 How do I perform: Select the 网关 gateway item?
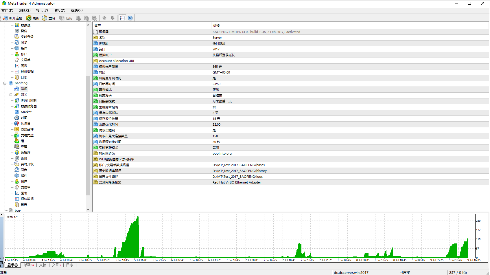[24, 95]
